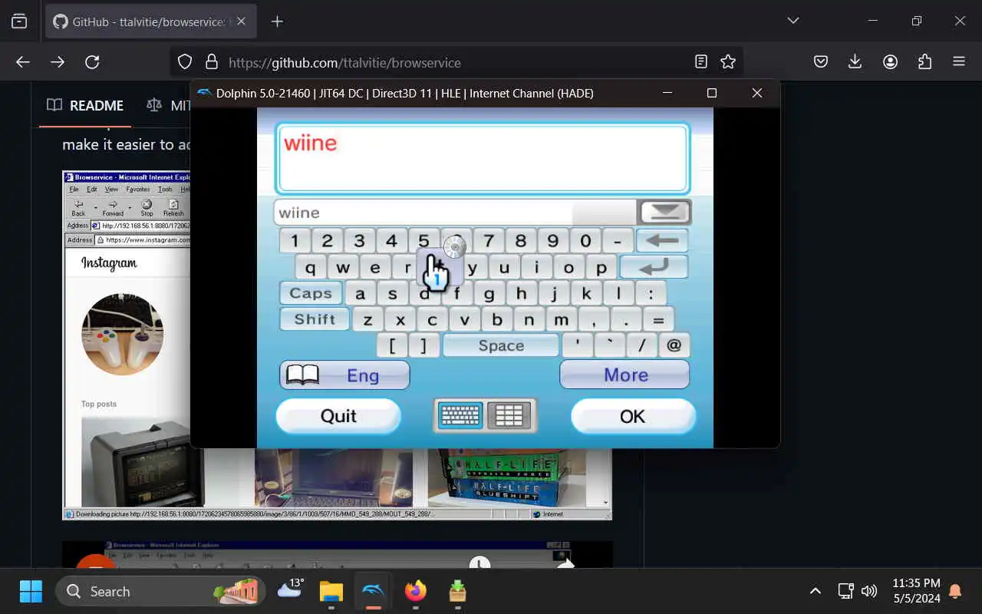Tap the number 3 key
Image resolution: width=982 pixels, height=614 pixels.
tap(359, 240)
